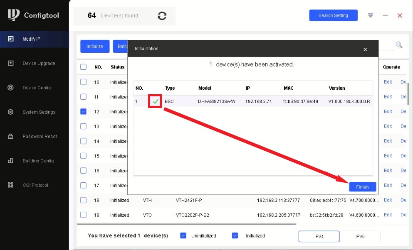Click the refresh device list icon
This screenshot has width=413, height=250.
point(162,16)
